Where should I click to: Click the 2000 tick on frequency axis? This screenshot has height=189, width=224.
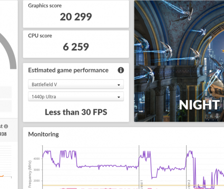pos(37,181)
